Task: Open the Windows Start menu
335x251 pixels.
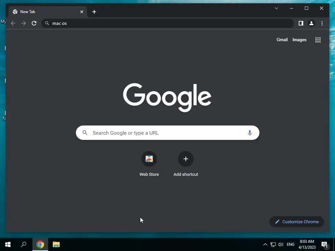Action: coord(8,244)
